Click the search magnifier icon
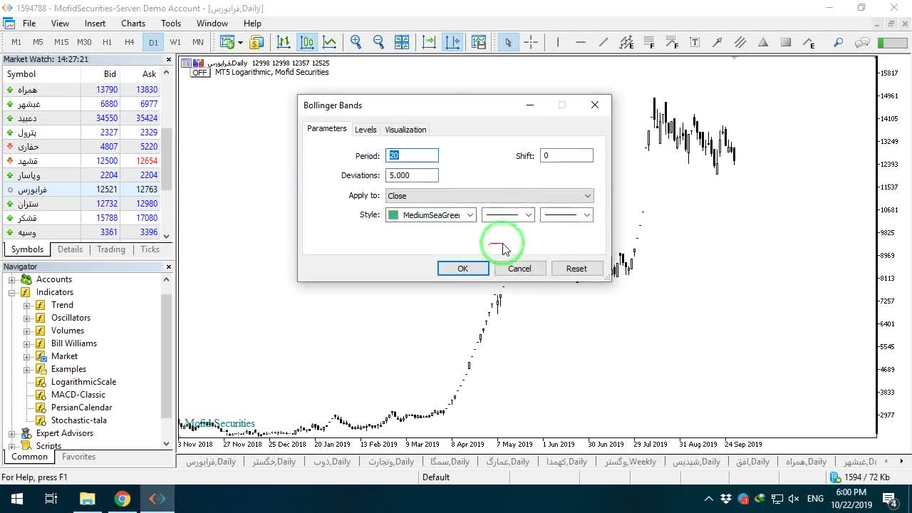The width and height of the screenshot is (912, 513). point(838,42)
